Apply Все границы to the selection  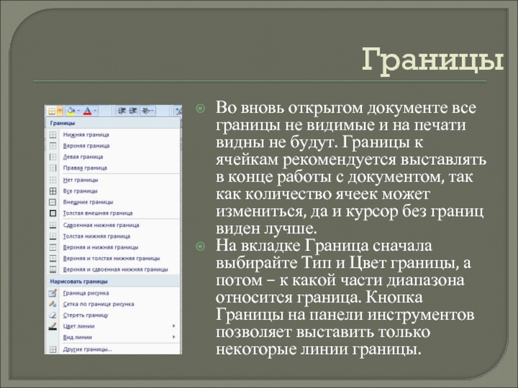[x=80, y=191]
